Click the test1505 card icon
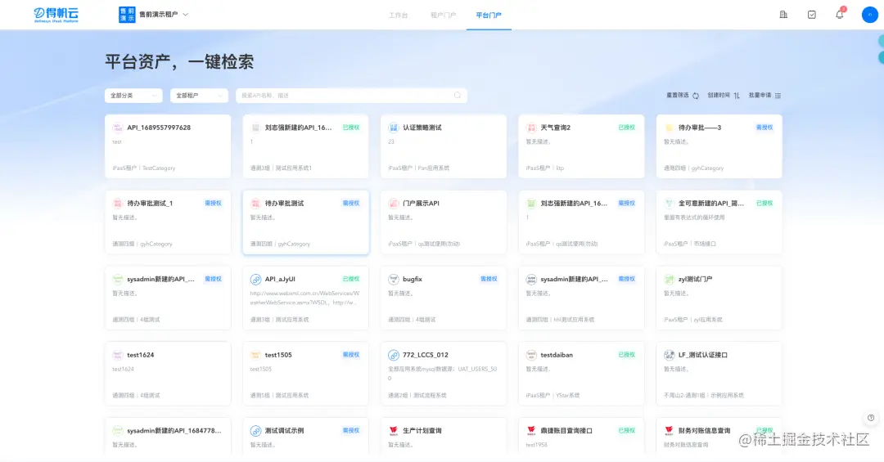 tap(255, 355)
